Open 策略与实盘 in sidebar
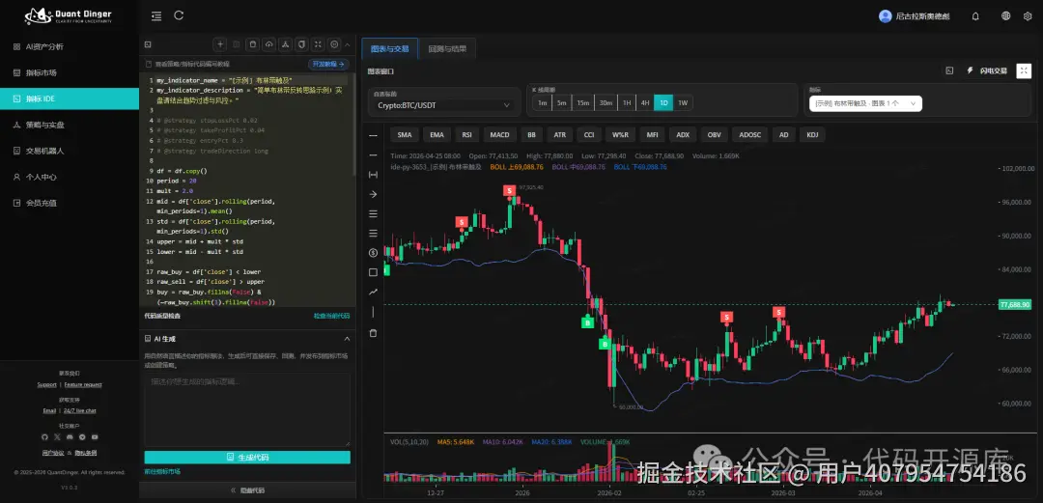The image size is (1043, 503). pos(70,125)
